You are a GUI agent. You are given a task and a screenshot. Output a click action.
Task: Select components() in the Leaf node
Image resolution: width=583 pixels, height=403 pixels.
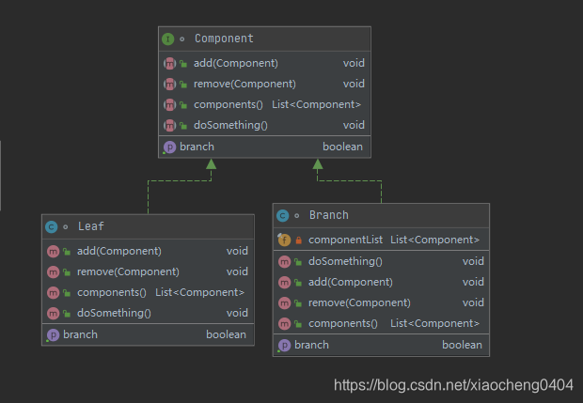coord(112,293)
